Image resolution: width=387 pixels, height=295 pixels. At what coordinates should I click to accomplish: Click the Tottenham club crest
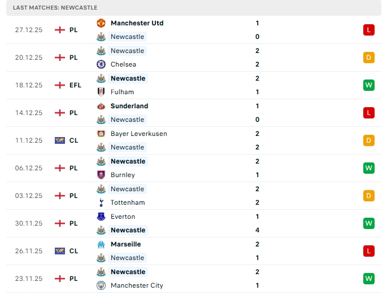[101, 202]
